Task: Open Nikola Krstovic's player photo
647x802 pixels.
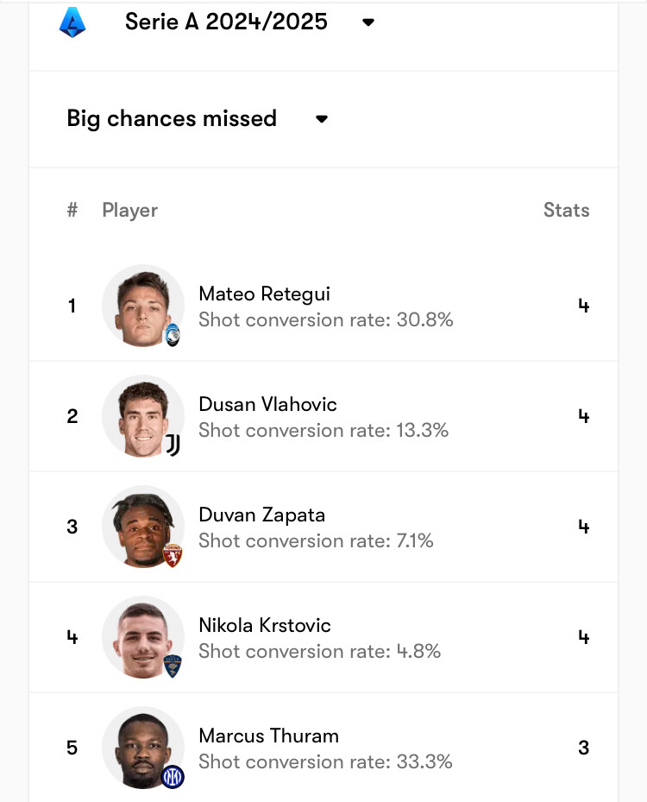Action: [142, 637]
